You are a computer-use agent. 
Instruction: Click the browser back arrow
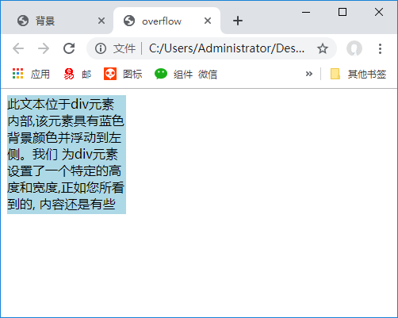coord(18,48)
